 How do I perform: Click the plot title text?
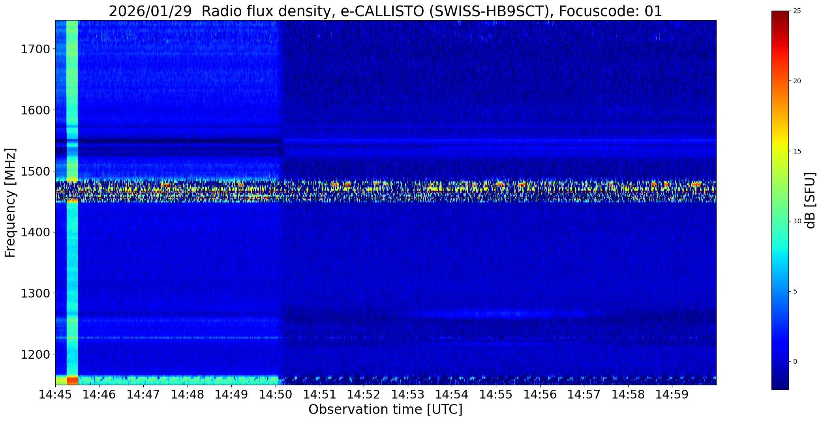[385, 11]
